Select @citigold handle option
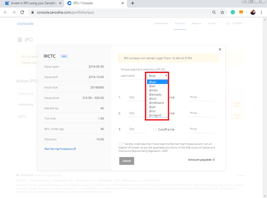Image resolution: width=267 pixels, height=198 pixels. point(157,115)
